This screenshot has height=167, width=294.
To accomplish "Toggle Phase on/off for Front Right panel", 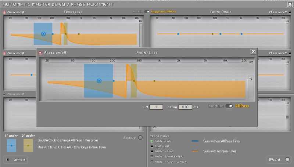I will 290,12.
